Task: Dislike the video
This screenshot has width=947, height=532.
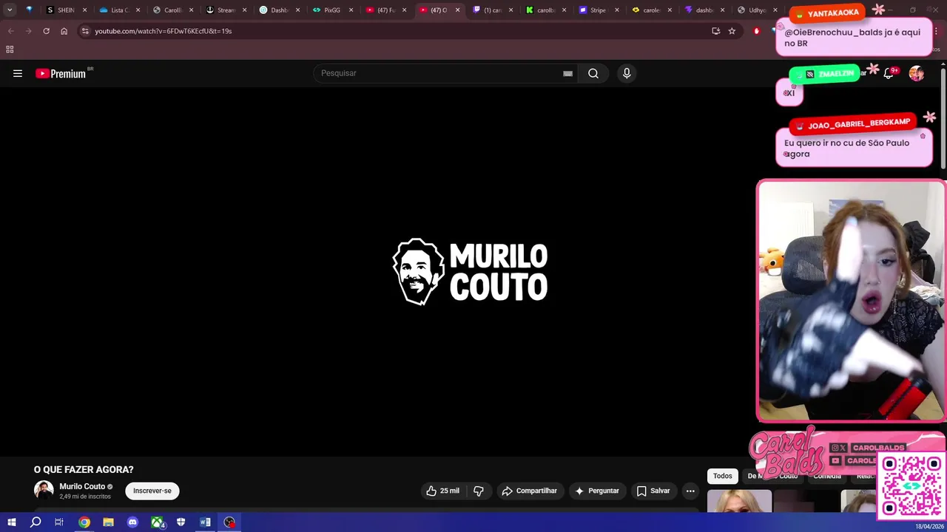Action: (479, 491)
